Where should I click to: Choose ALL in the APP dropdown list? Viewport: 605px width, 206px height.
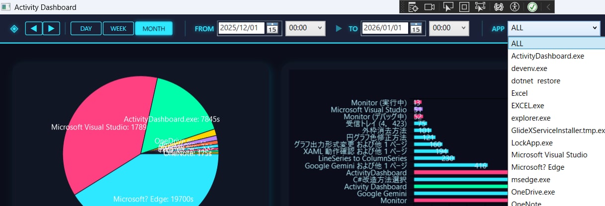[556, 44]
